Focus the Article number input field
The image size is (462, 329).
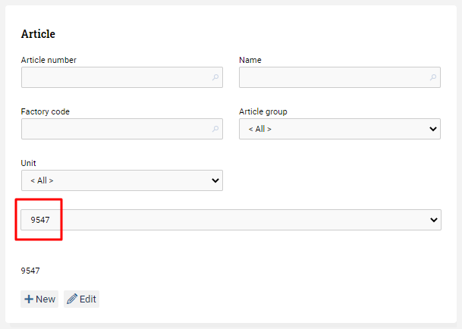tap(122, 77)
